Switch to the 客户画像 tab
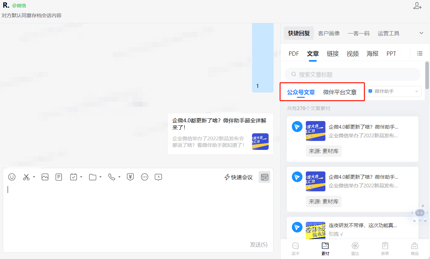Screen dimensions: 430x259 [x=329, y=33]
